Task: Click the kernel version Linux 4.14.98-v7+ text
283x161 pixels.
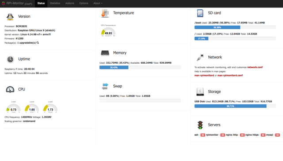Action: tap(35, 34)
